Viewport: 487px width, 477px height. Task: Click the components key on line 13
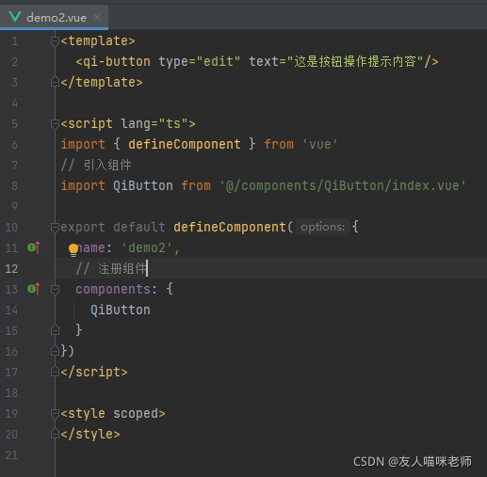tap(113, 290)
